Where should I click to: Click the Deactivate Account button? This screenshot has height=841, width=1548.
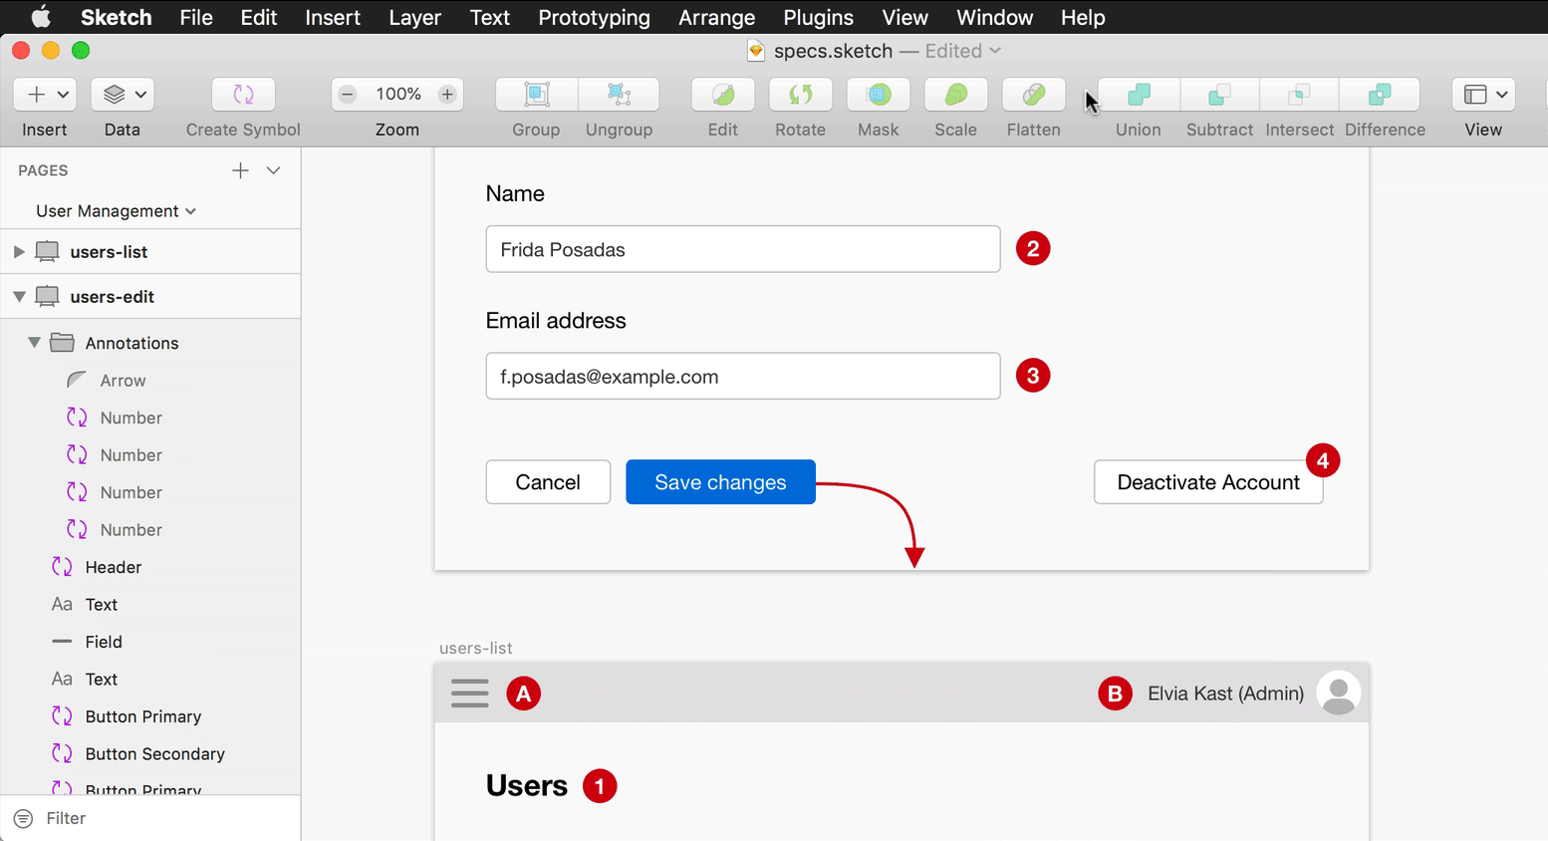coord(1208,482)
